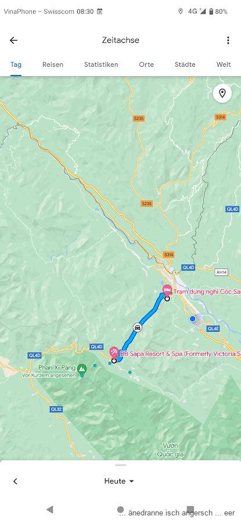Viewport: 241px width, 523px height.
Task: Tap the BB Sapa Resort & Spa pin
Action: 114,353
